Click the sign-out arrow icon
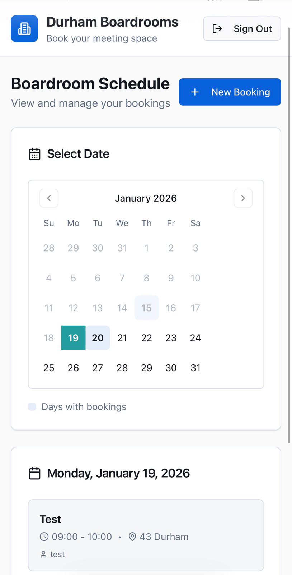292x575 pixels. tap(217, 29)
